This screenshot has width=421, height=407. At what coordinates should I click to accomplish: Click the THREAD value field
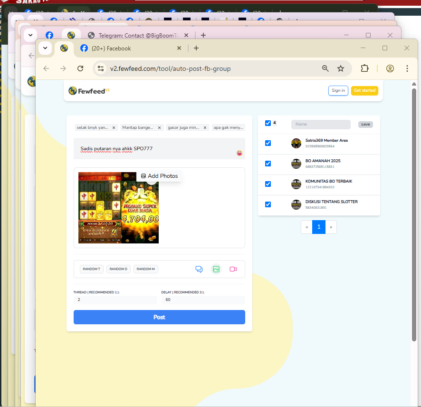pyautogui.click(x=115, y=300)
